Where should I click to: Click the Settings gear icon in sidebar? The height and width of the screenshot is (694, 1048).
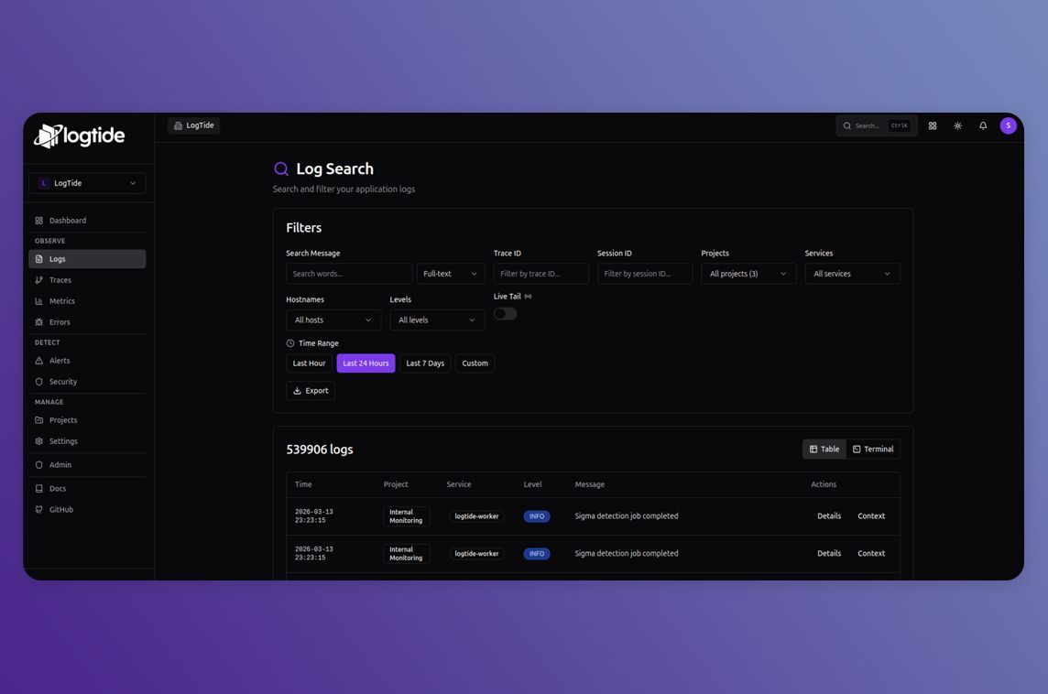(x=38, y=441)
